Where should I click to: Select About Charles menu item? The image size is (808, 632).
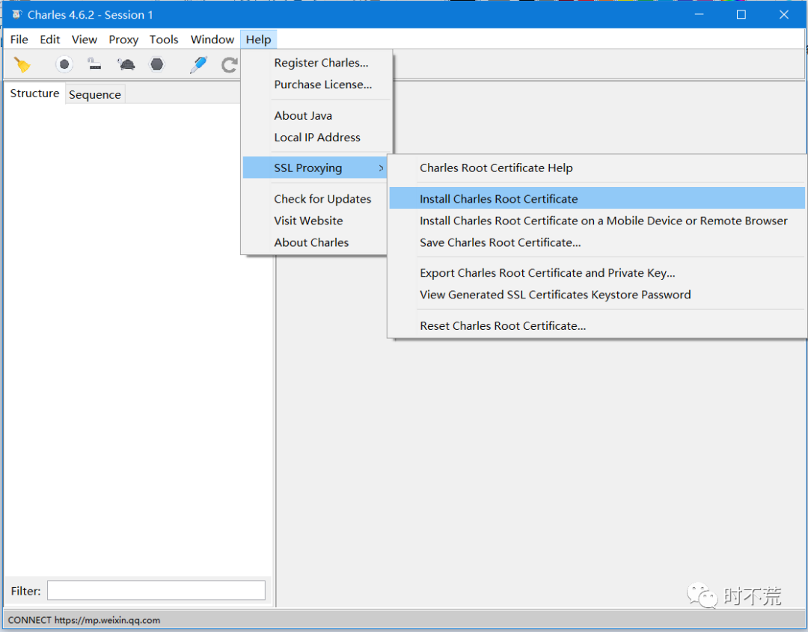tap(316, 242)
